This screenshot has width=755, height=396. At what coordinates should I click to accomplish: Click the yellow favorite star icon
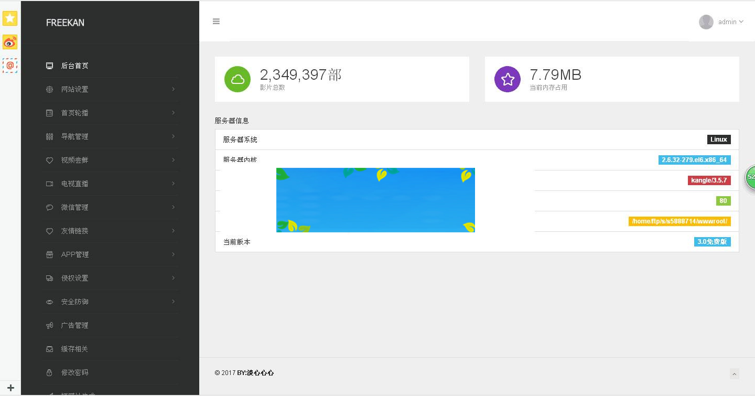point(9,18)
